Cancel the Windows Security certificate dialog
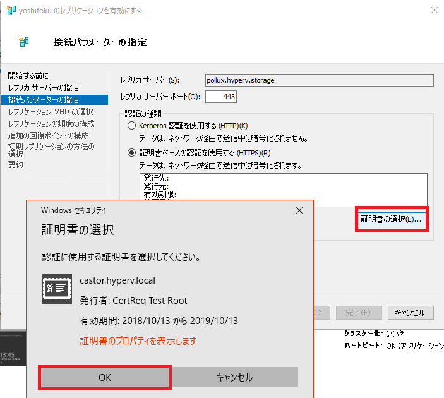The width and height of the screenshot is (444, 398). click(x=235, y=377)
